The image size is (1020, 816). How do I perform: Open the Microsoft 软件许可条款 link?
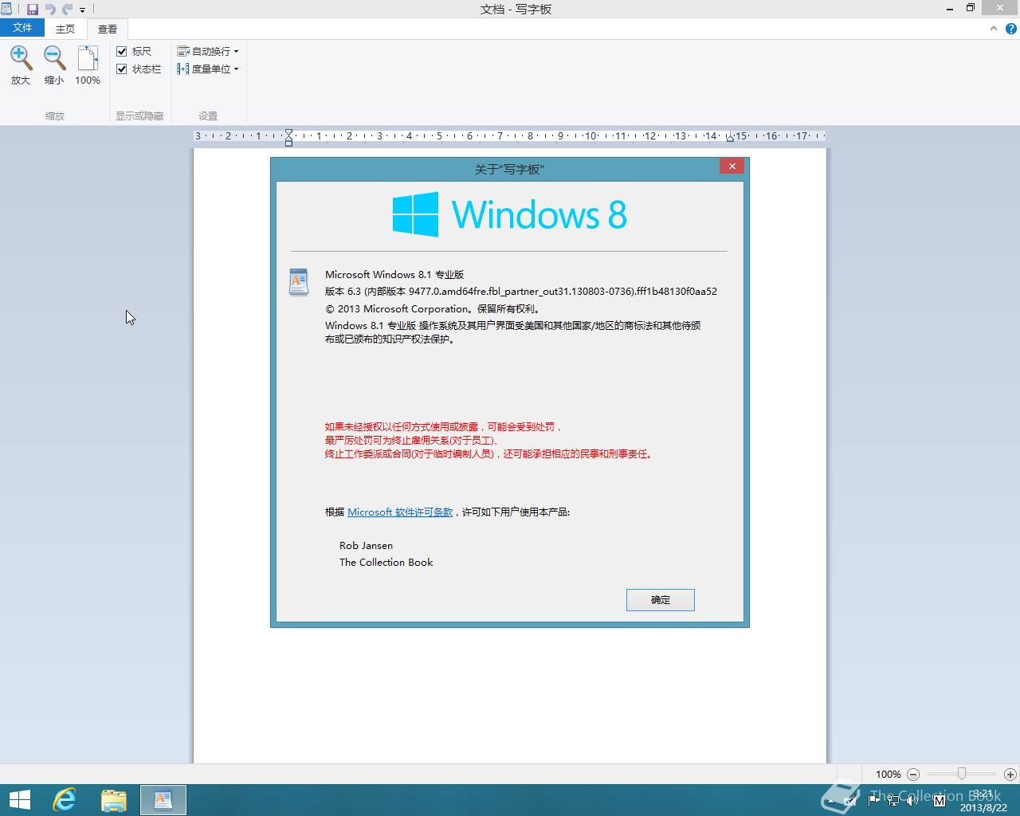point(400,512)
